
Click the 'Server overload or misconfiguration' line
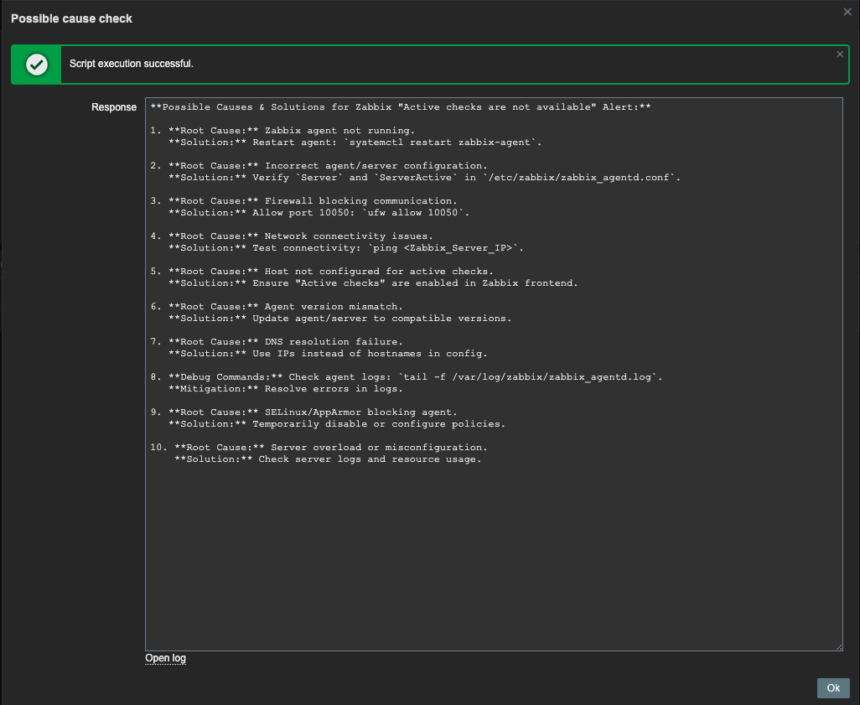coord(378,448)
